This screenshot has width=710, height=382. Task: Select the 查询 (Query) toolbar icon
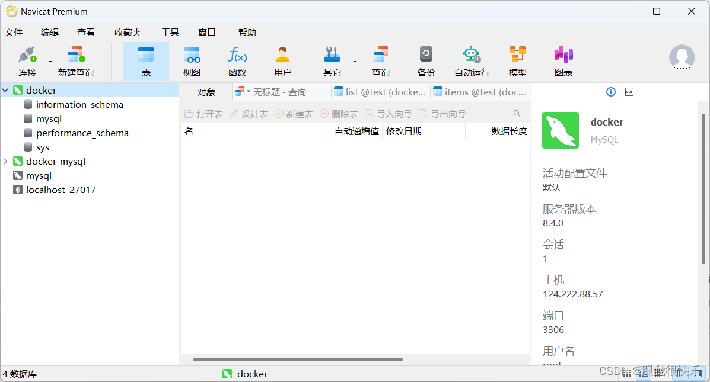pos(381,55)
